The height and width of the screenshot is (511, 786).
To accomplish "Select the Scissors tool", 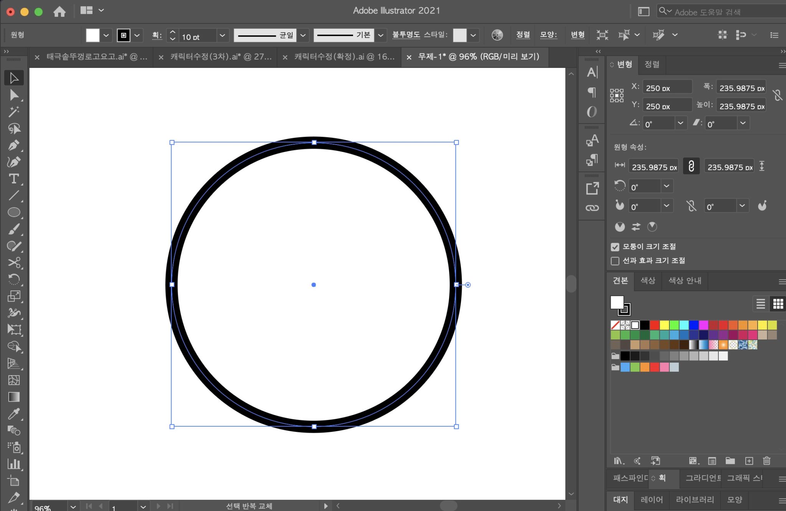I will coord(13,262).
